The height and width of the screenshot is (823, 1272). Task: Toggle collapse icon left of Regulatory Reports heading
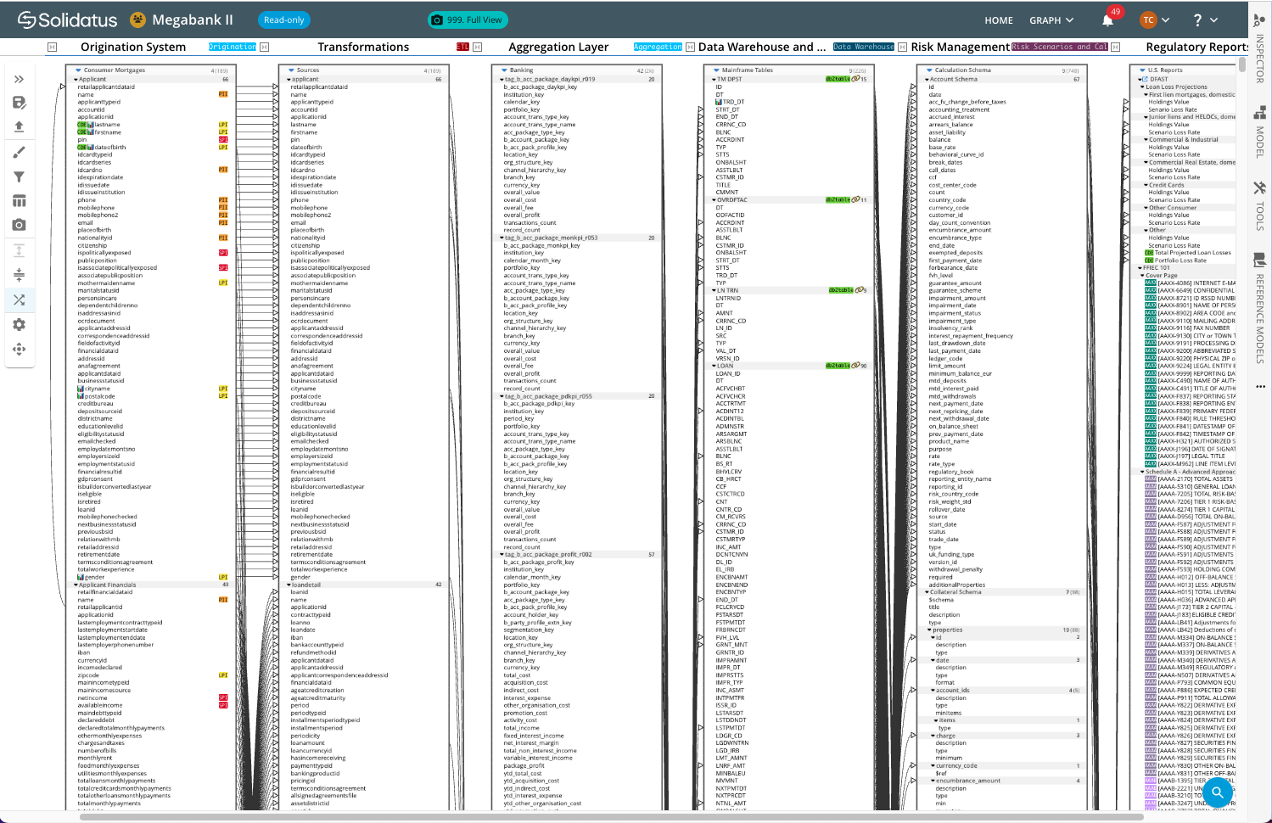point(1115,47)
